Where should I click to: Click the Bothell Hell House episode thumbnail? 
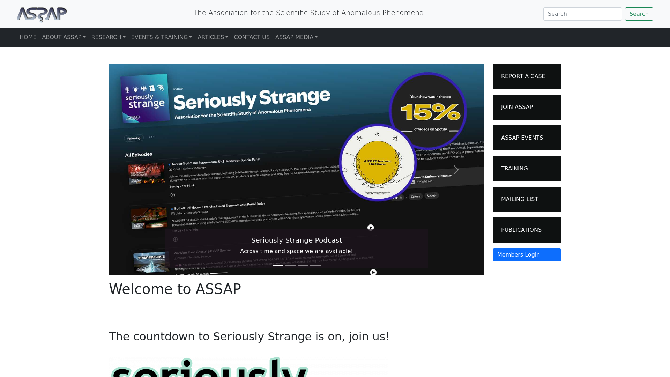(149, 218)
